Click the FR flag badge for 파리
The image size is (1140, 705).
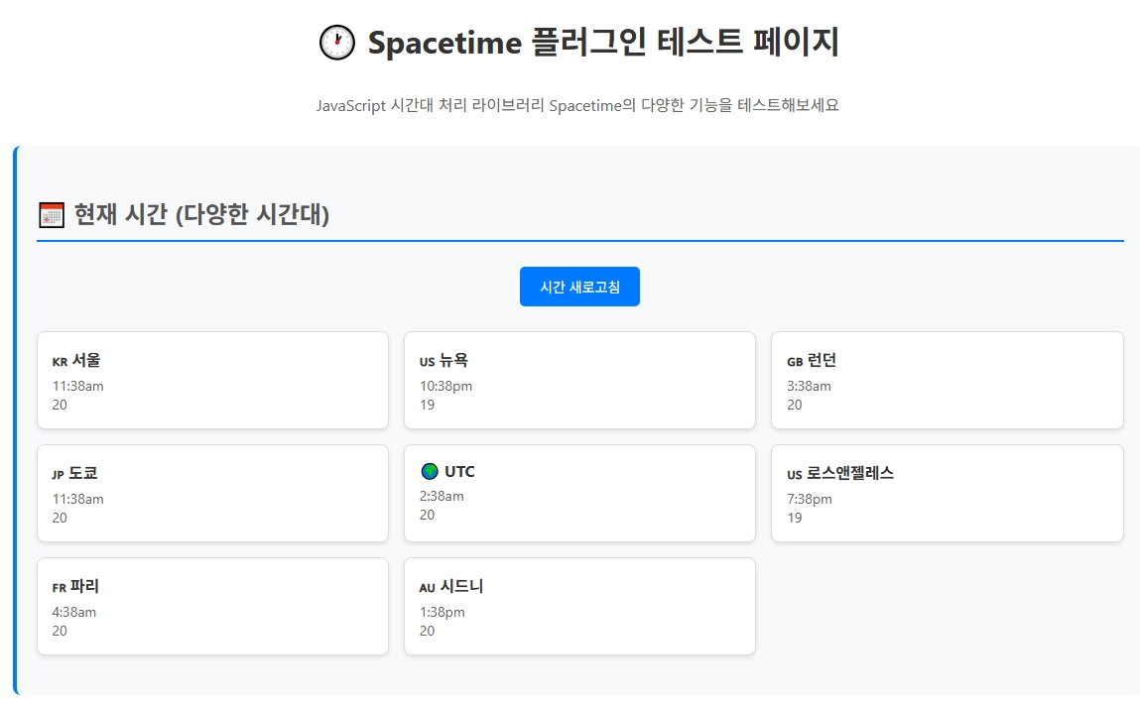pyautogui.click(x=59, y=588)
